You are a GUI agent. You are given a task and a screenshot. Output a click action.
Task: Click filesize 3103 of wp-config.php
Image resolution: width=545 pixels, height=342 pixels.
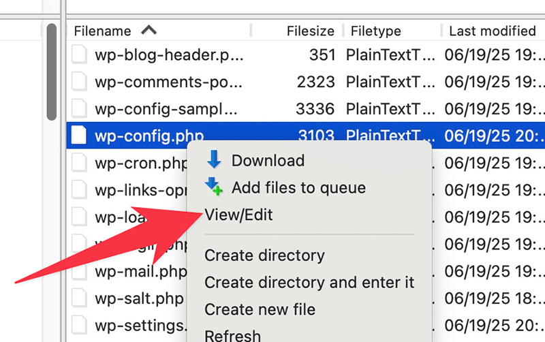coord(316,135)
